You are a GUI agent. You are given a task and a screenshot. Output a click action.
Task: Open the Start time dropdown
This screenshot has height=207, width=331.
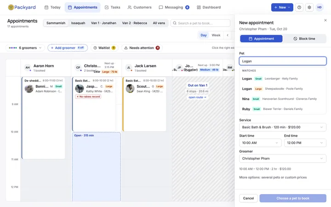coord(260,143)
